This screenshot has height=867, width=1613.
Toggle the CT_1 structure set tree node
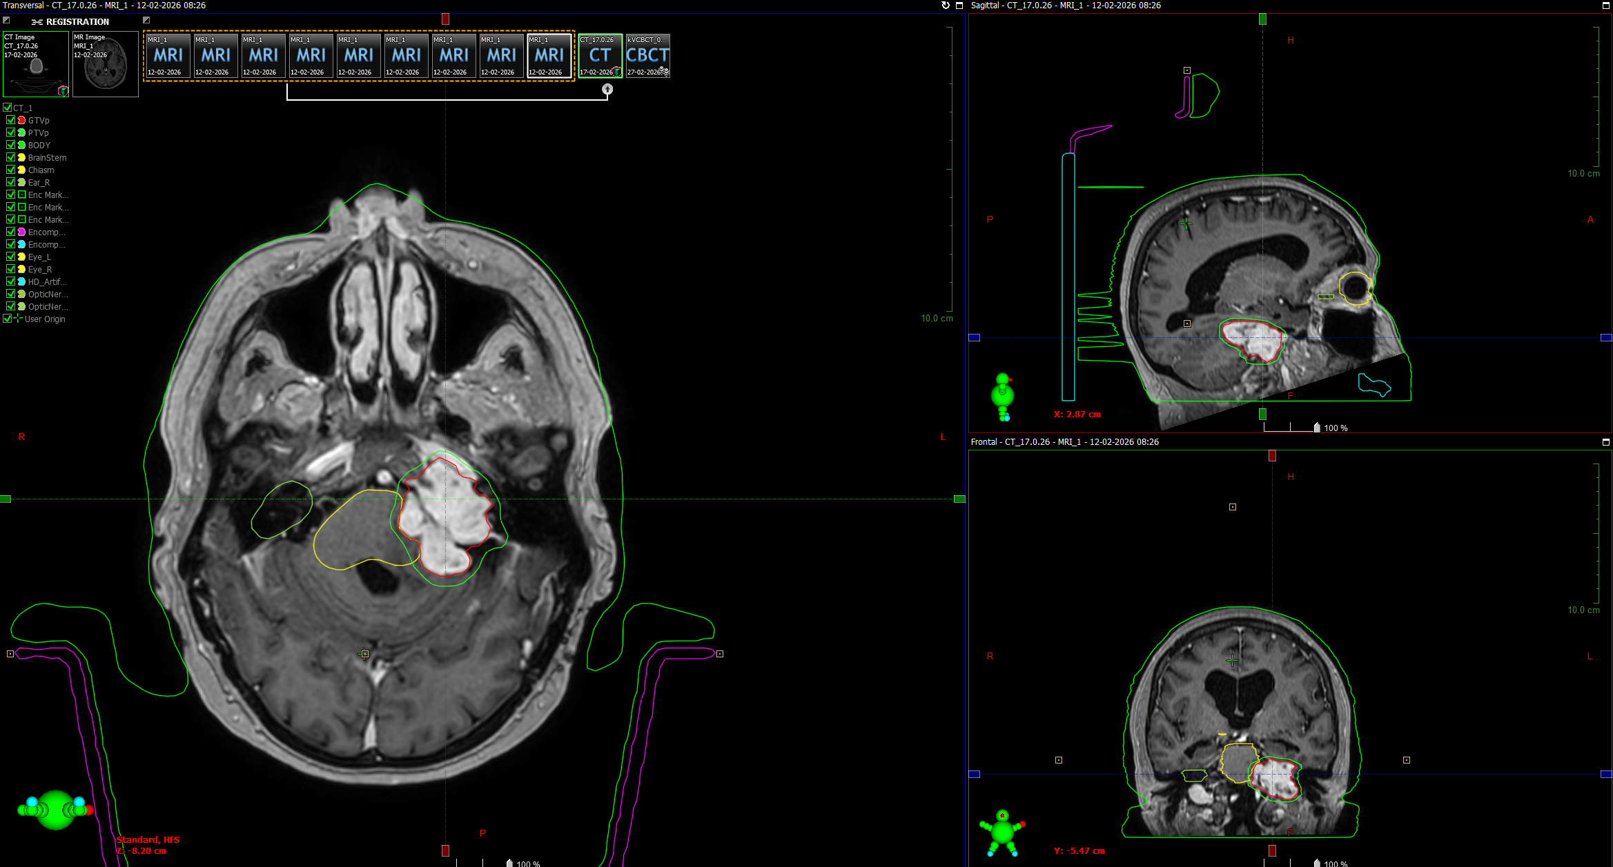(7, 108)
